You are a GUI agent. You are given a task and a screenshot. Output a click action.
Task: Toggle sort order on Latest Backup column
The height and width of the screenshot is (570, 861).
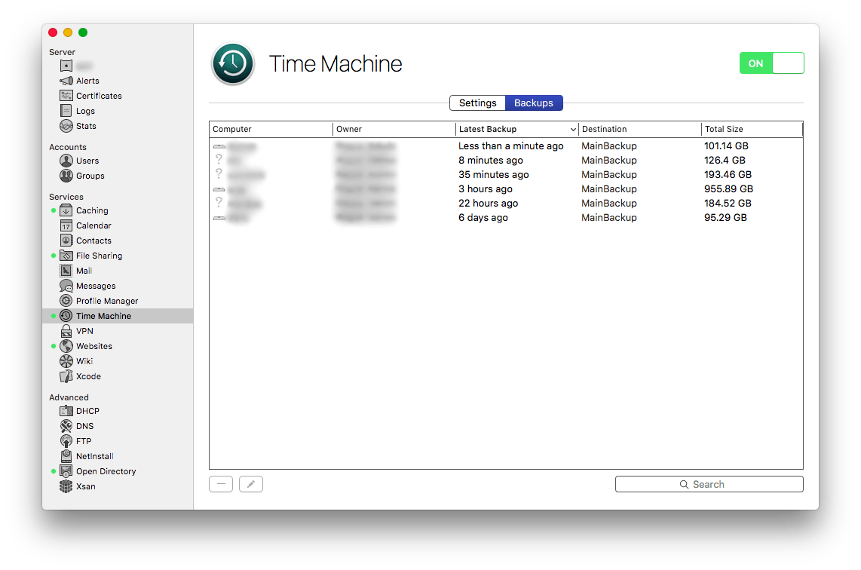[517, 129]
